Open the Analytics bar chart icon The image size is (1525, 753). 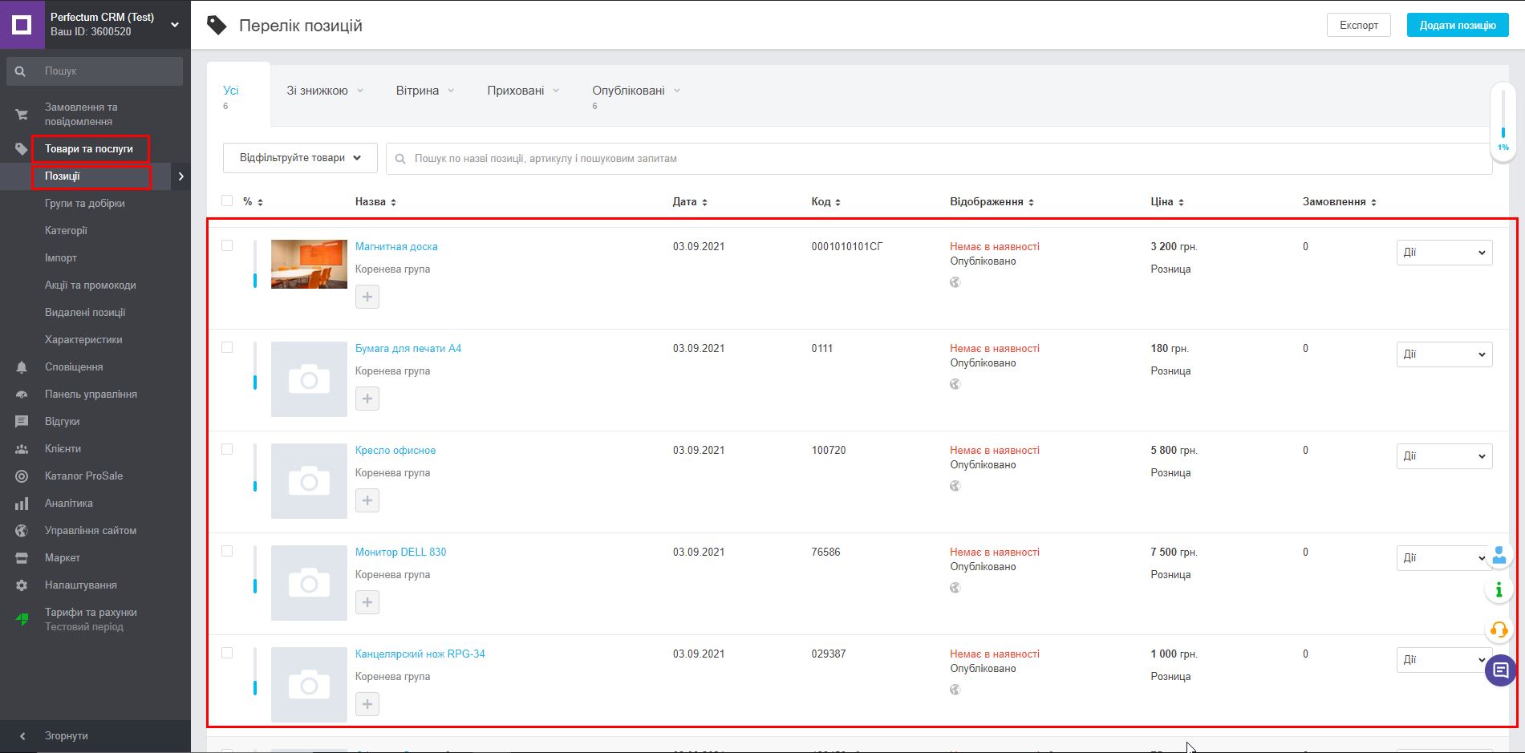click(x=22, y=504)
